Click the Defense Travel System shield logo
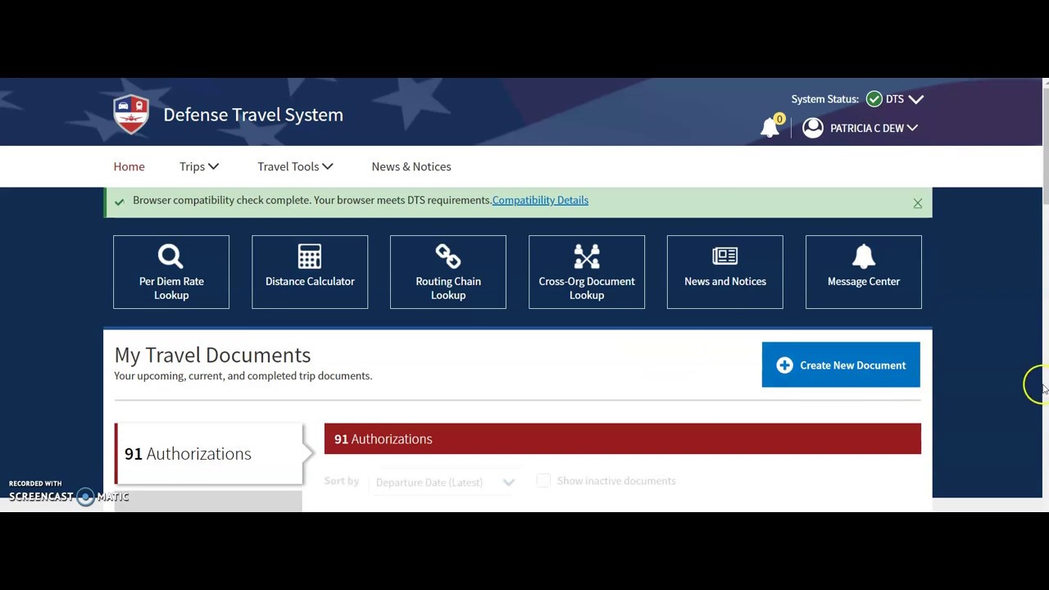Viewport: 1049px width, 590px height. tap(131, 114)
